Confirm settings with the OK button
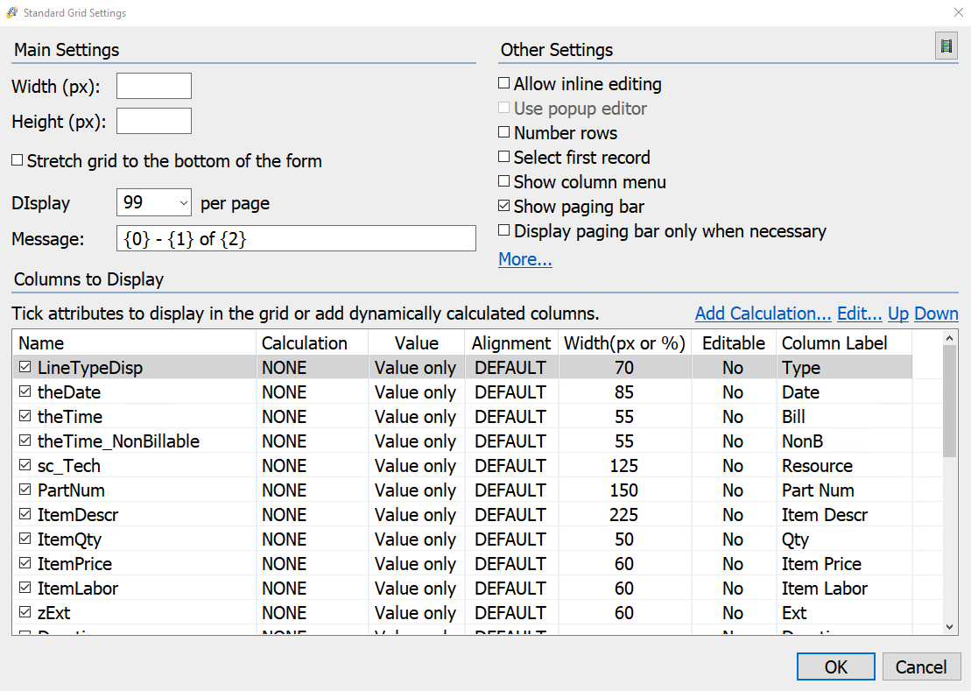The width and height of the screenshot is (971, 691). click(x=836, y=666)
